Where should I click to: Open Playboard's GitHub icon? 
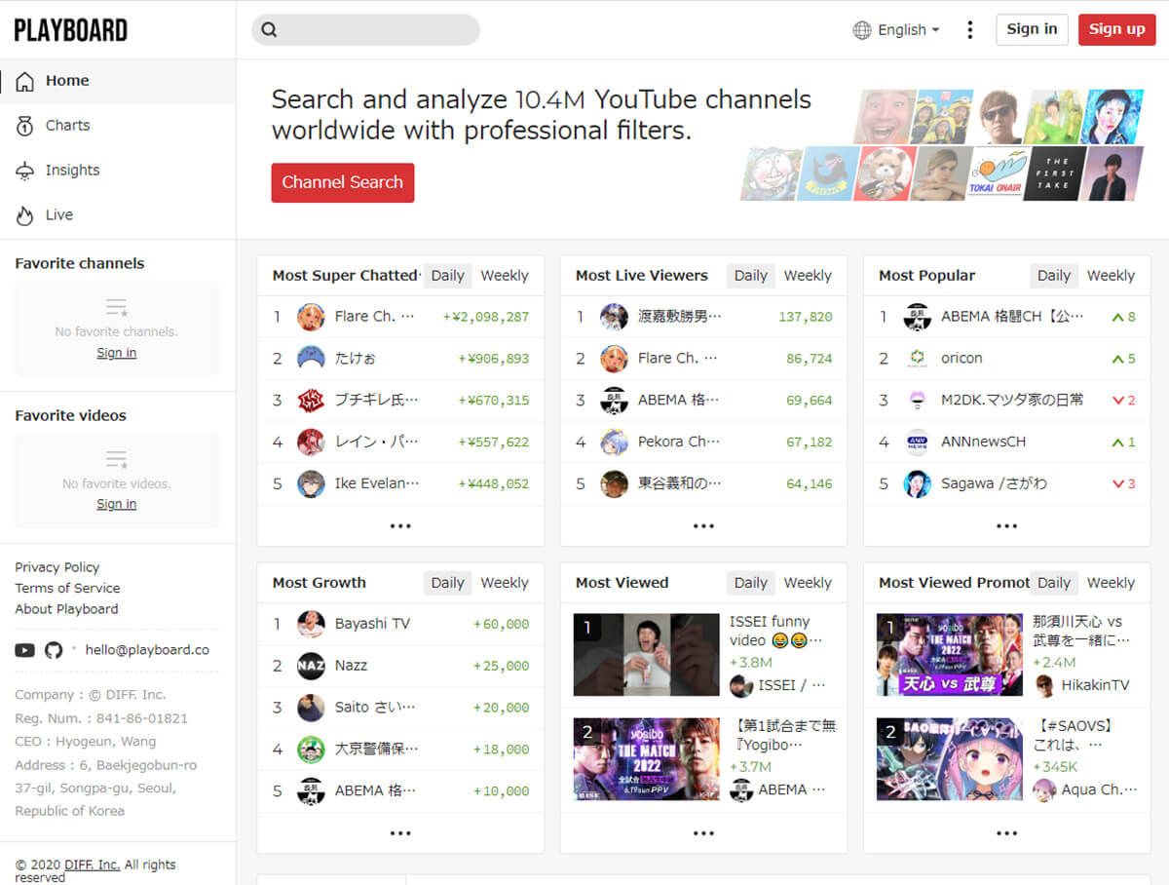pyautogui.click(x=54, y=650)
